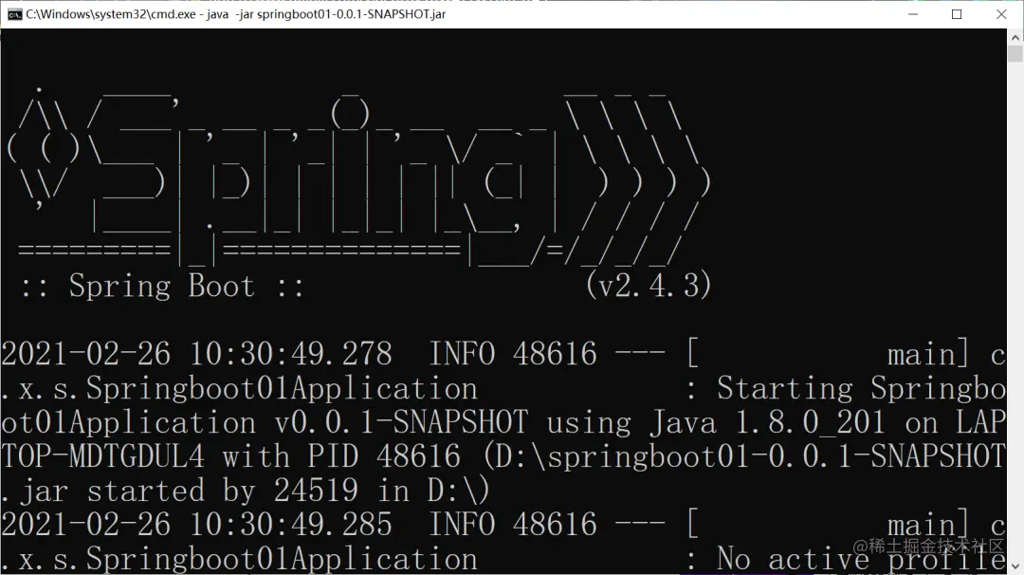
Task: Close the cmd.exe window
Action: pyautogui.click(x=1001, y=14)
